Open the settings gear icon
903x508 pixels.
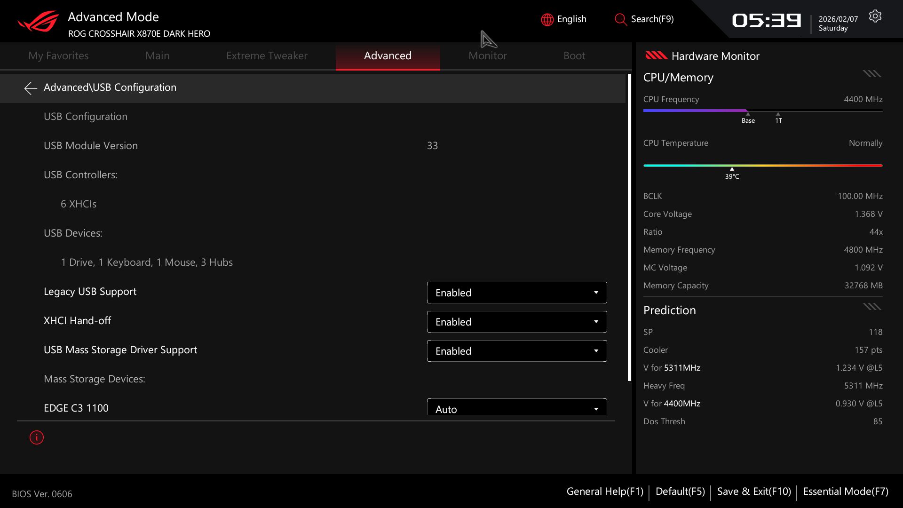pos(875,16)
